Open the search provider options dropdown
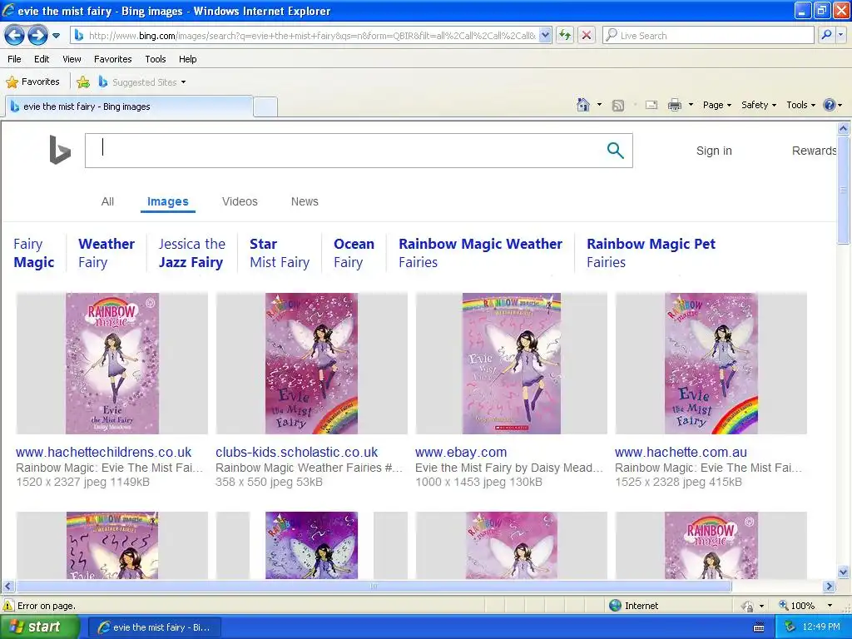This screenshot has height=639, width=852. 840,36
